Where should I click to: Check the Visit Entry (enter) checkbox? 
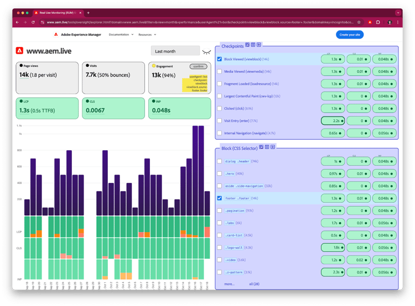tap(220, 120)
